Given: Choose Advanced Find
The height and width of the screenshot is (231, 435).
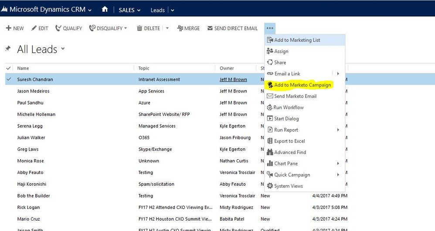Looking at the screenshot, I should tap(305, 152).
